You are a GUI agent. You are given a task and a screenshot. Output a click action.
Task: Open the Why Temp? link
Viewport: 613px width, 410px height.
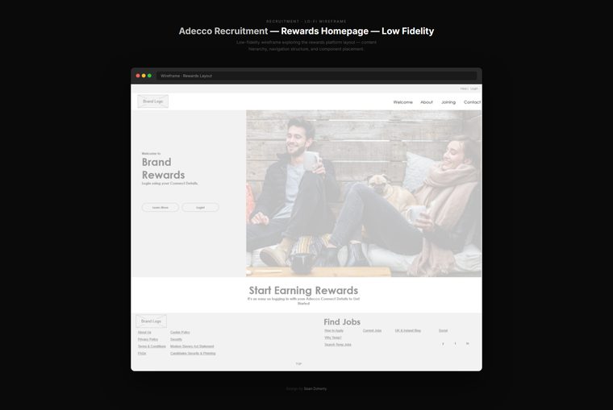click(x=332, y=338)
